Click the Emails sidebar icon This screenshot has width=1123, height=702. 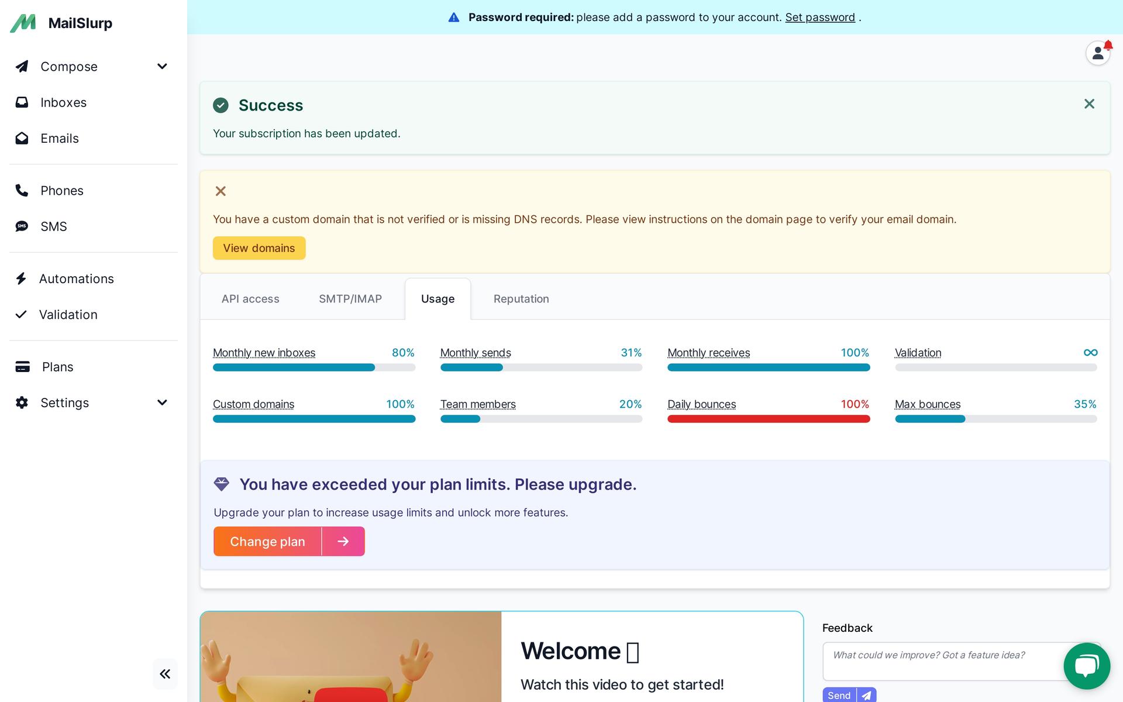(x=21, y=137)
